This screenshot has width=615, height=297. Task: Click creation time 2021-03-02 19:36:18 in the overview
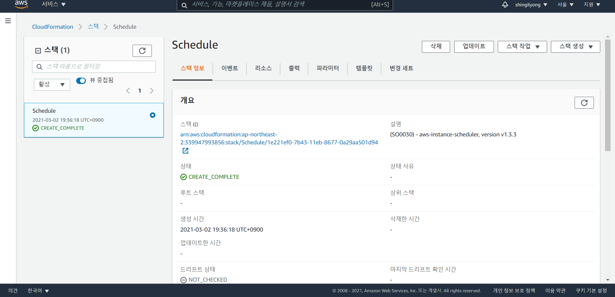click(x=222, y=230)
